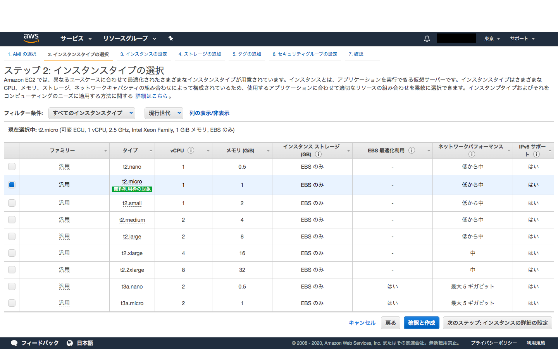Click memory value 32 in t2.2xlarge row
Screen dimensions: 558x349
click(242, 270)
